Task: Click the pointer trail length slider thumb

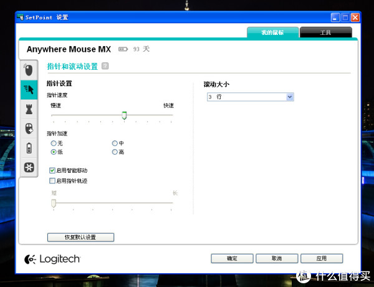Action: [x=54, y=203]
